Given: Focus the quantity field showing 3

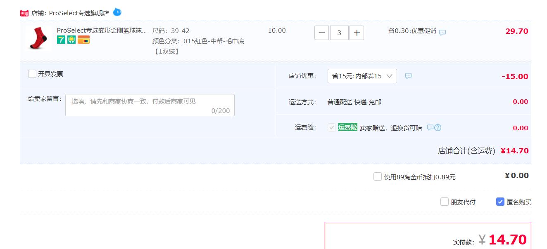Looking at the screenshot, I should point(339,33).
